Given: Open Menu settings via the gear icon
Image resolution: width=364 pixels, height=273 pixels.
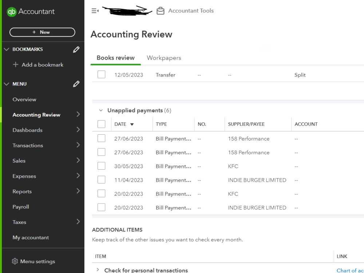Looking at the screenshot, I should [15, 261].
